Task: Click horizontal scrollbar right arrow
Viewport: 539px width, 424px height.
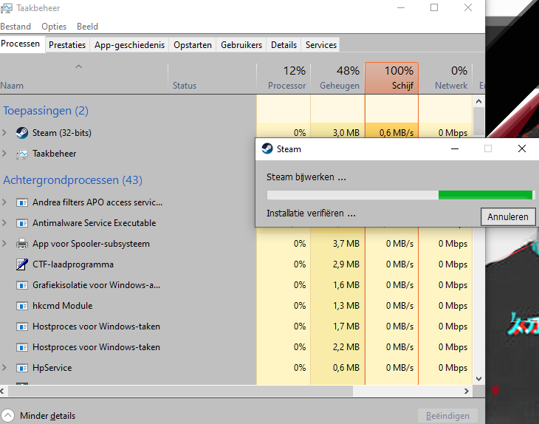Action: [x=467, y=391]
